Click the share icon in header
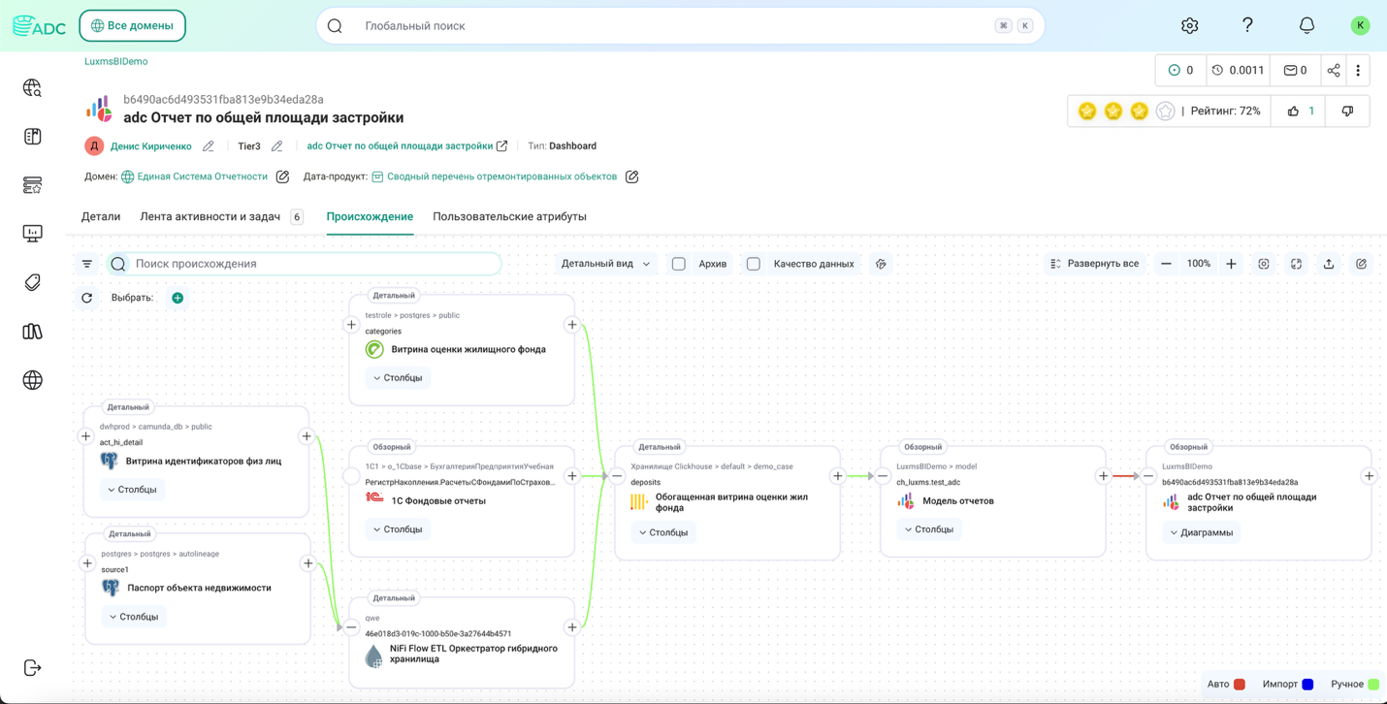 pyautogui.click(x=1334, y=71)
